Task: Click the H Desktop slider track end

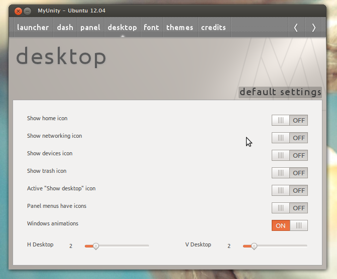Action: click(x=148, y=246)
